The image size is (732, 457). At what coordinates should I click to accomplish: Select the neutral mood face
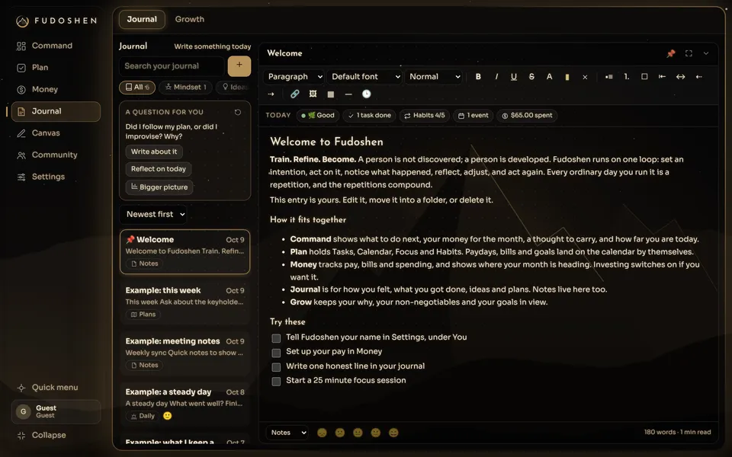(x=358, y=433)
